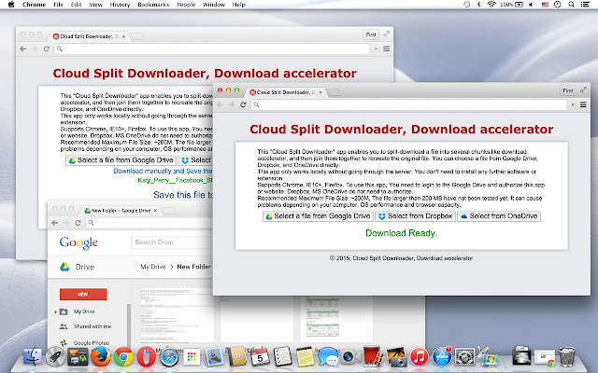The width and height of the screenshot is (598, 373).
Task: Click Select a file from Google Drive, back window
Action: coord(121,160)
